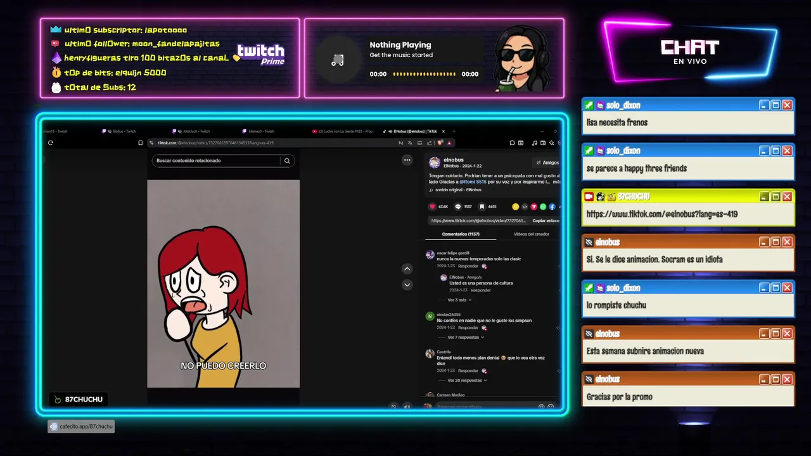Click the music disc icon in Nothing Playing widget
This screenshot has height=456, width=811.
click(338, 60)
